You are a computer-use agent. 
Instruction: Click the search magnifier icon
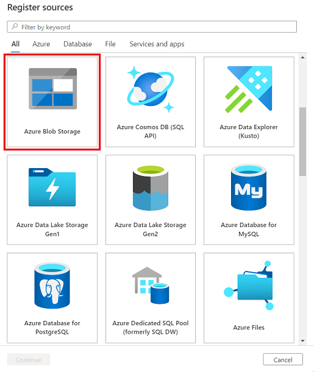15,26
